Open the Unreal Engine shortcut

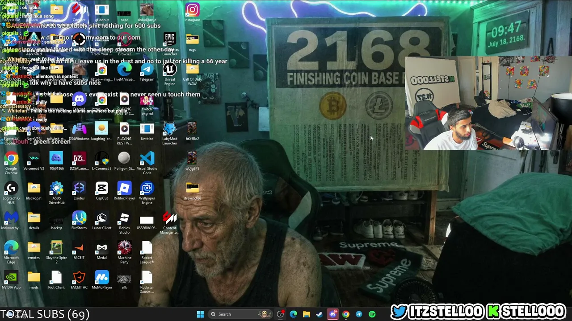[x=169, y=74]
